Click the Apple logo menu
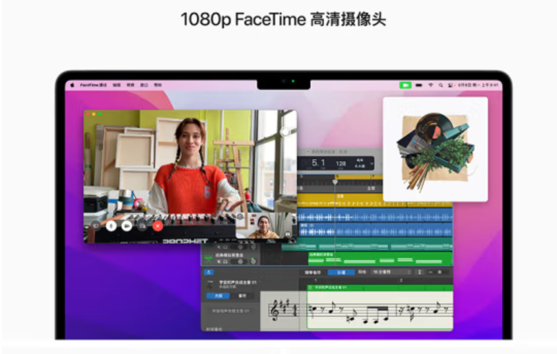The image size is (557, 354). 72,85
